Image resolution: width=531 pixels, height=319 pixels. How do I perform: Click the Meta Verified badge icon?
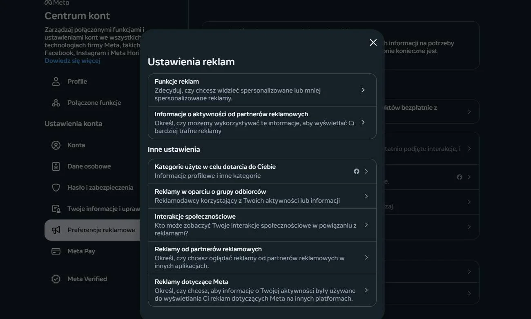pyautogui.click(x=56, y=279)
